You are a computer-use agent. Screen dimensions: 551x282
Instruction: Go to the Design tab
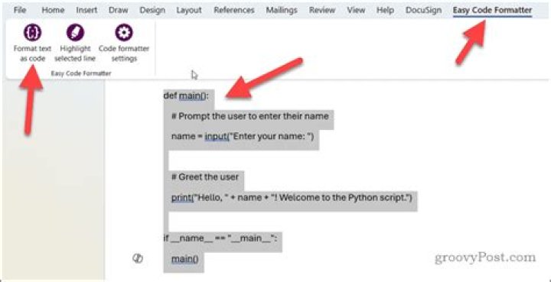[152, 10]
